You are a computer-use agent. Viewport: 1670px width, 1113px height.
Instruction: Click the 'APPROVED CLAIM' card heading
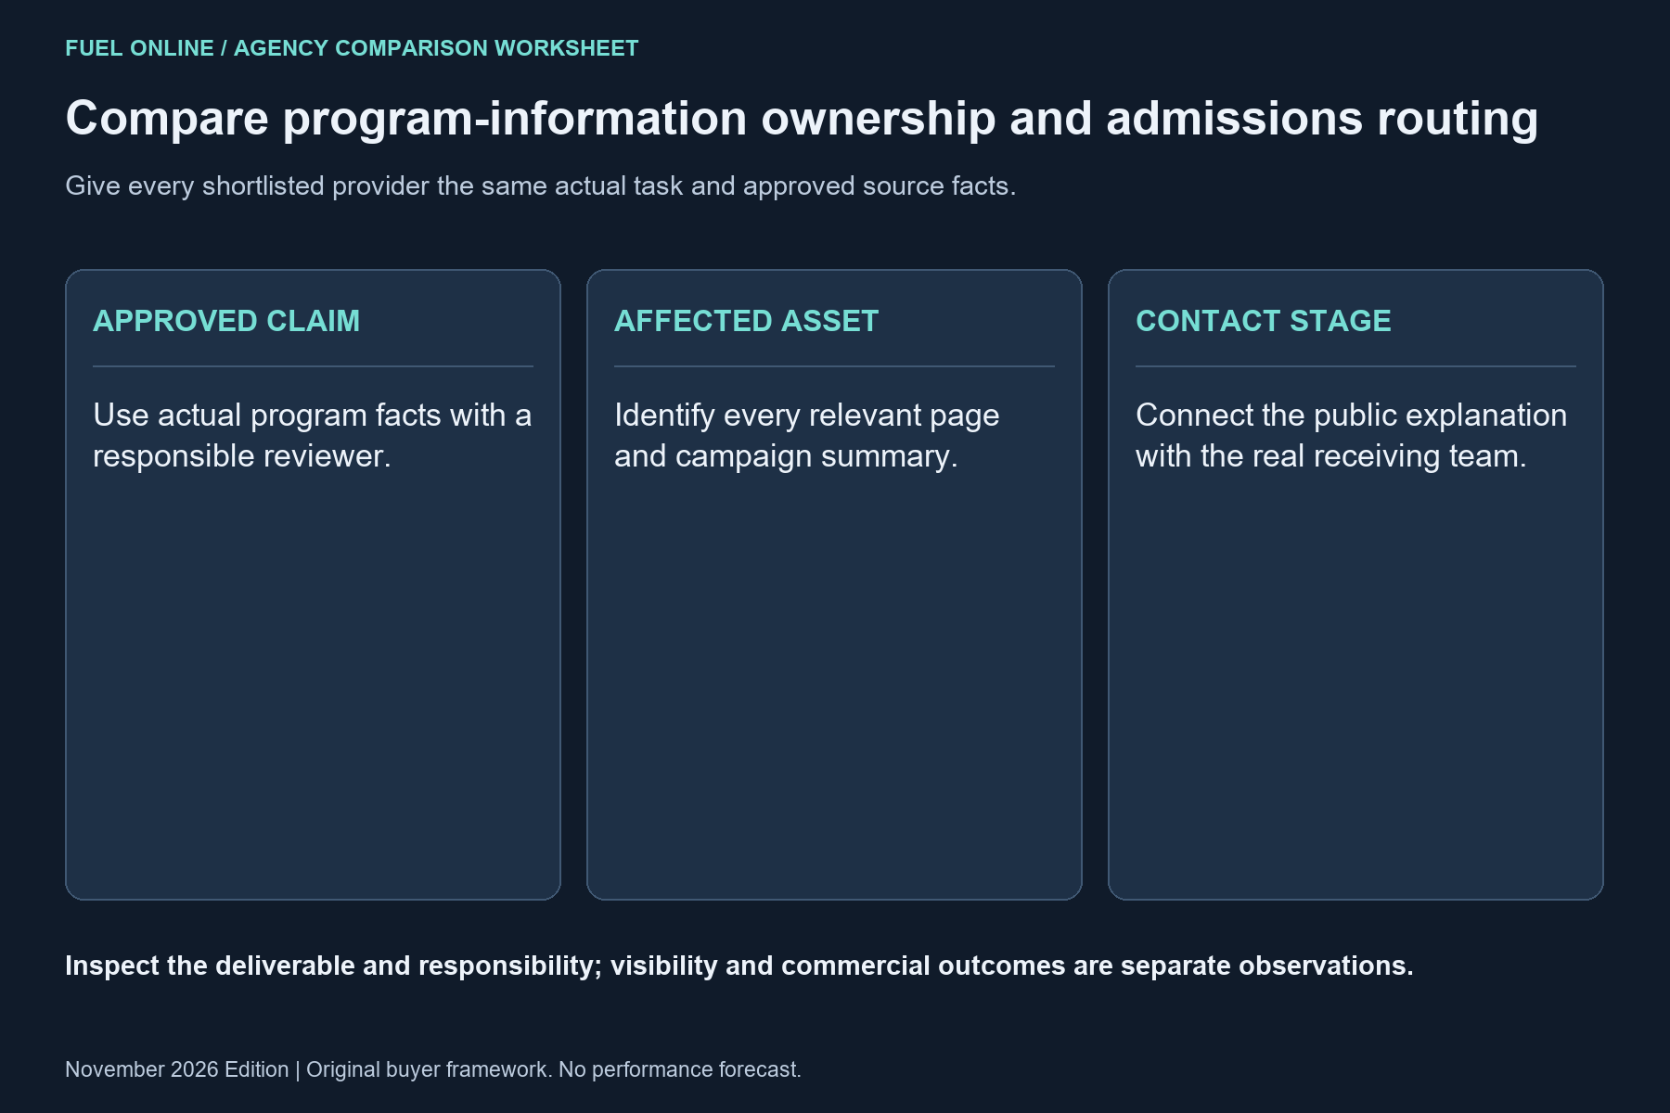(226, 321)
